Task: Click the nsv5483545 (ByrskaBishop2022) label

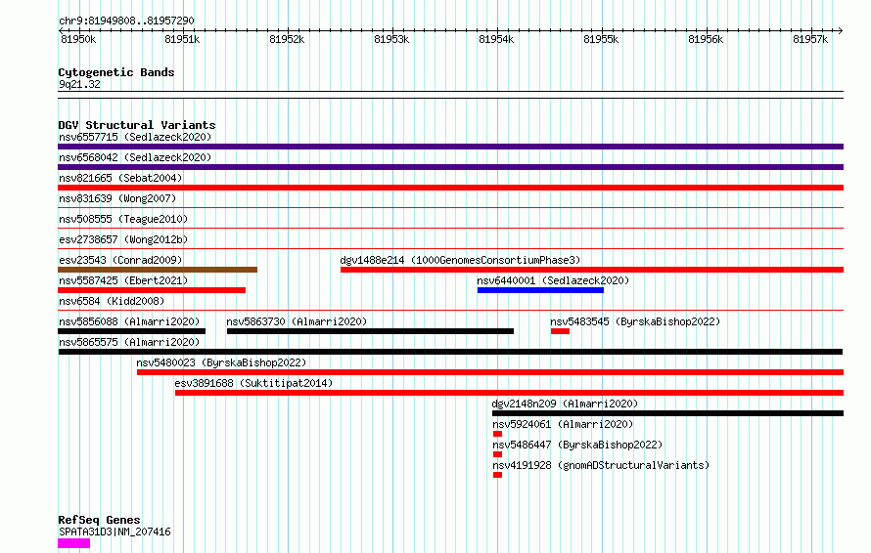Action: [x=635, y=321]
